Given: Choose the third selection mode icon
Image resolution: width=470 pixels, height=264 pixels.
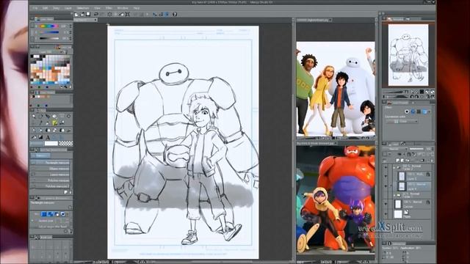Looking at the screenshot, I should coord(57,214).
